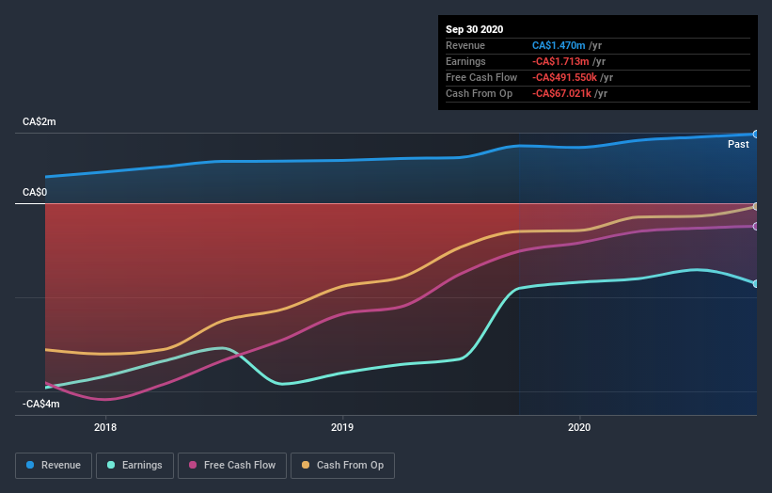
Task: Click the CA$0 axis label
Action: [x=35, y=192]
